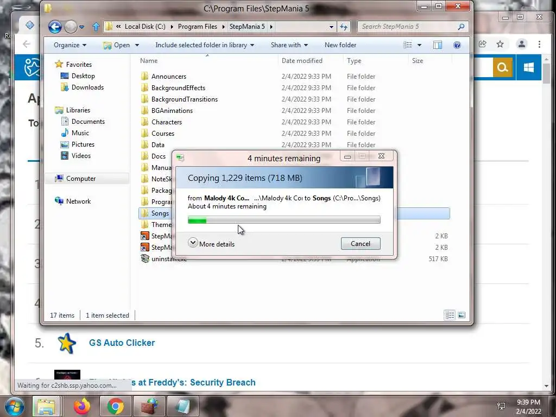Open GS Auto Clicker link in browser
The width and height of the screenshot is (556, 417).
pos(122,343)
